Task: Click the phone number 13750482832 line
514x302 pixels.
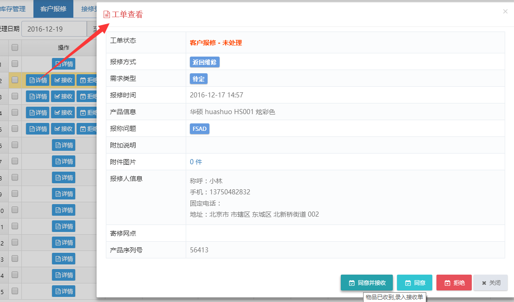Action: point(220,192)
